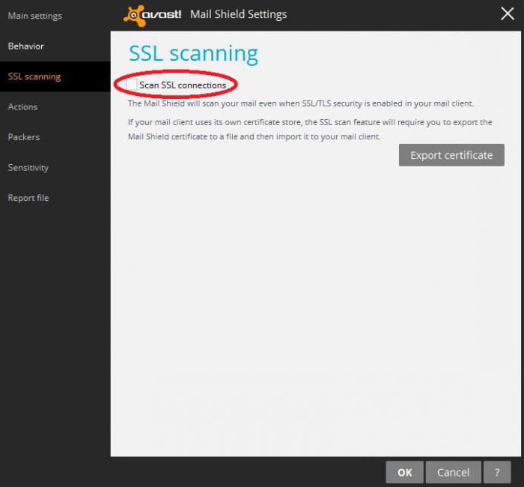The width and height of the screenshot is (524, 487).
Task: Open the Report file section
Action: (x=28, y=198)
